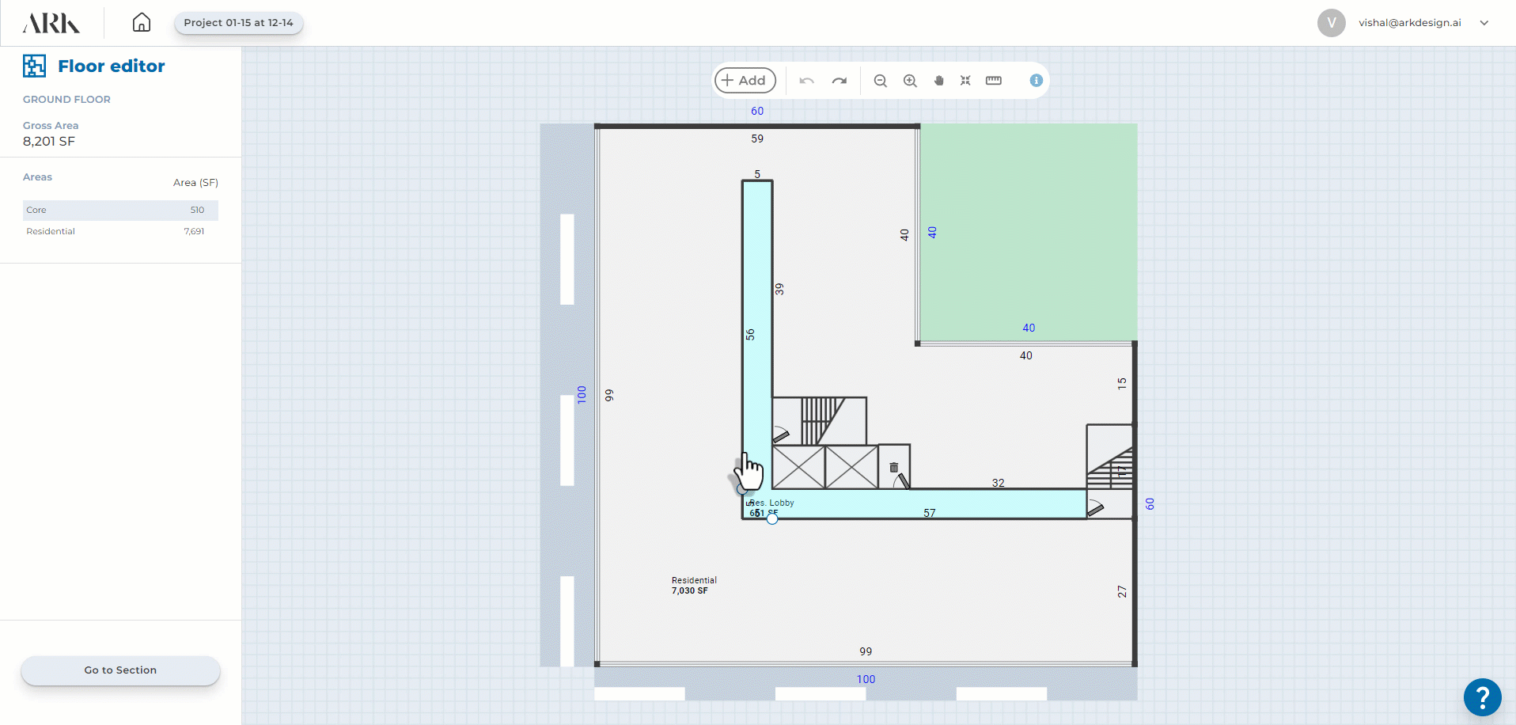Expand the user account dropdown arrow
The height and width of the screenshot is (725, 1516).
tap(1484, 23)
